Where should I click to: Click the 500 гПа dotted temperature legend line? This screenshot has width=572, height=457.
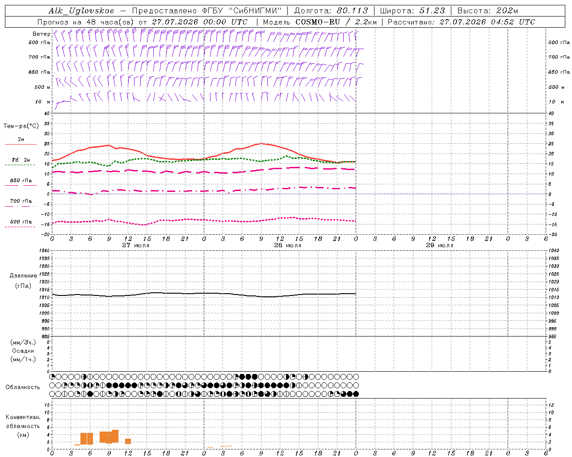click(20, 227)
